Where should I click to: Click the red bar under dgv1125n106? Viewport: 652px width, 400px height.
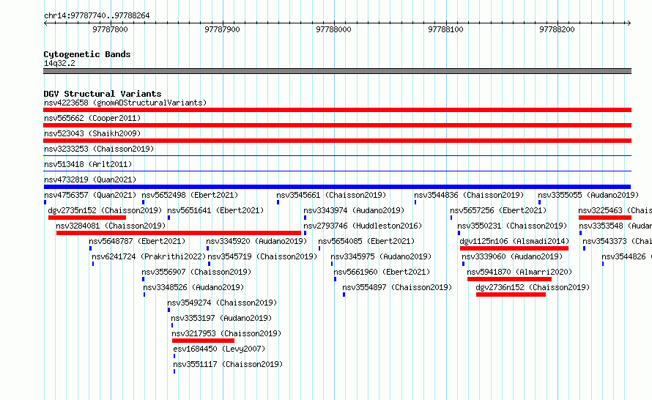tap(514, 248)
